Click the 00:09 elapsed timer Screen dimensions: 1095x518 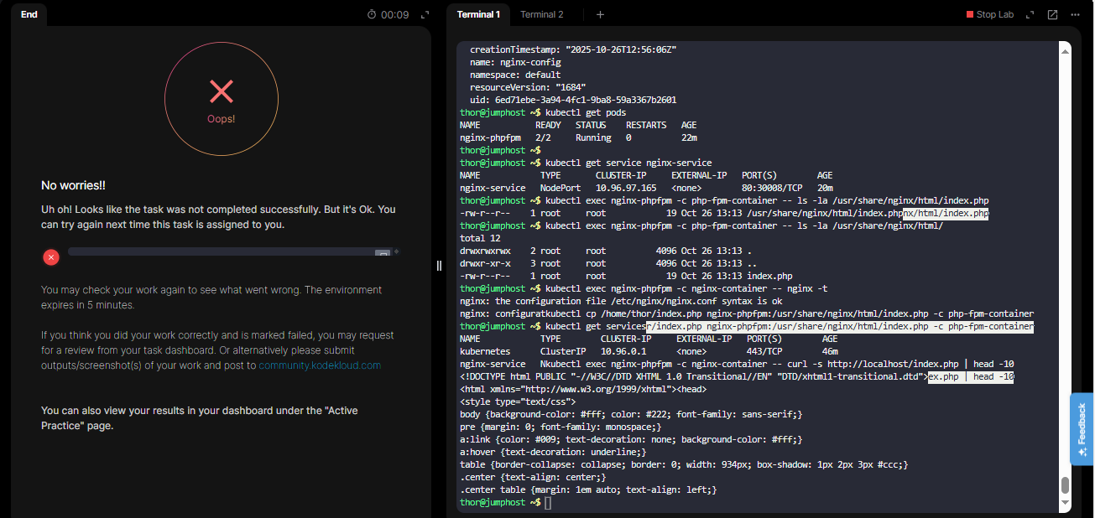coord(394,14)
